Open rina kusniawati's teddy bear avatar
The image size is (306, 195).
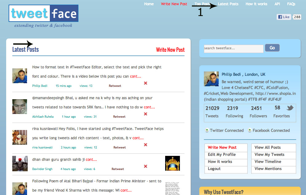(x=20, y=137)
